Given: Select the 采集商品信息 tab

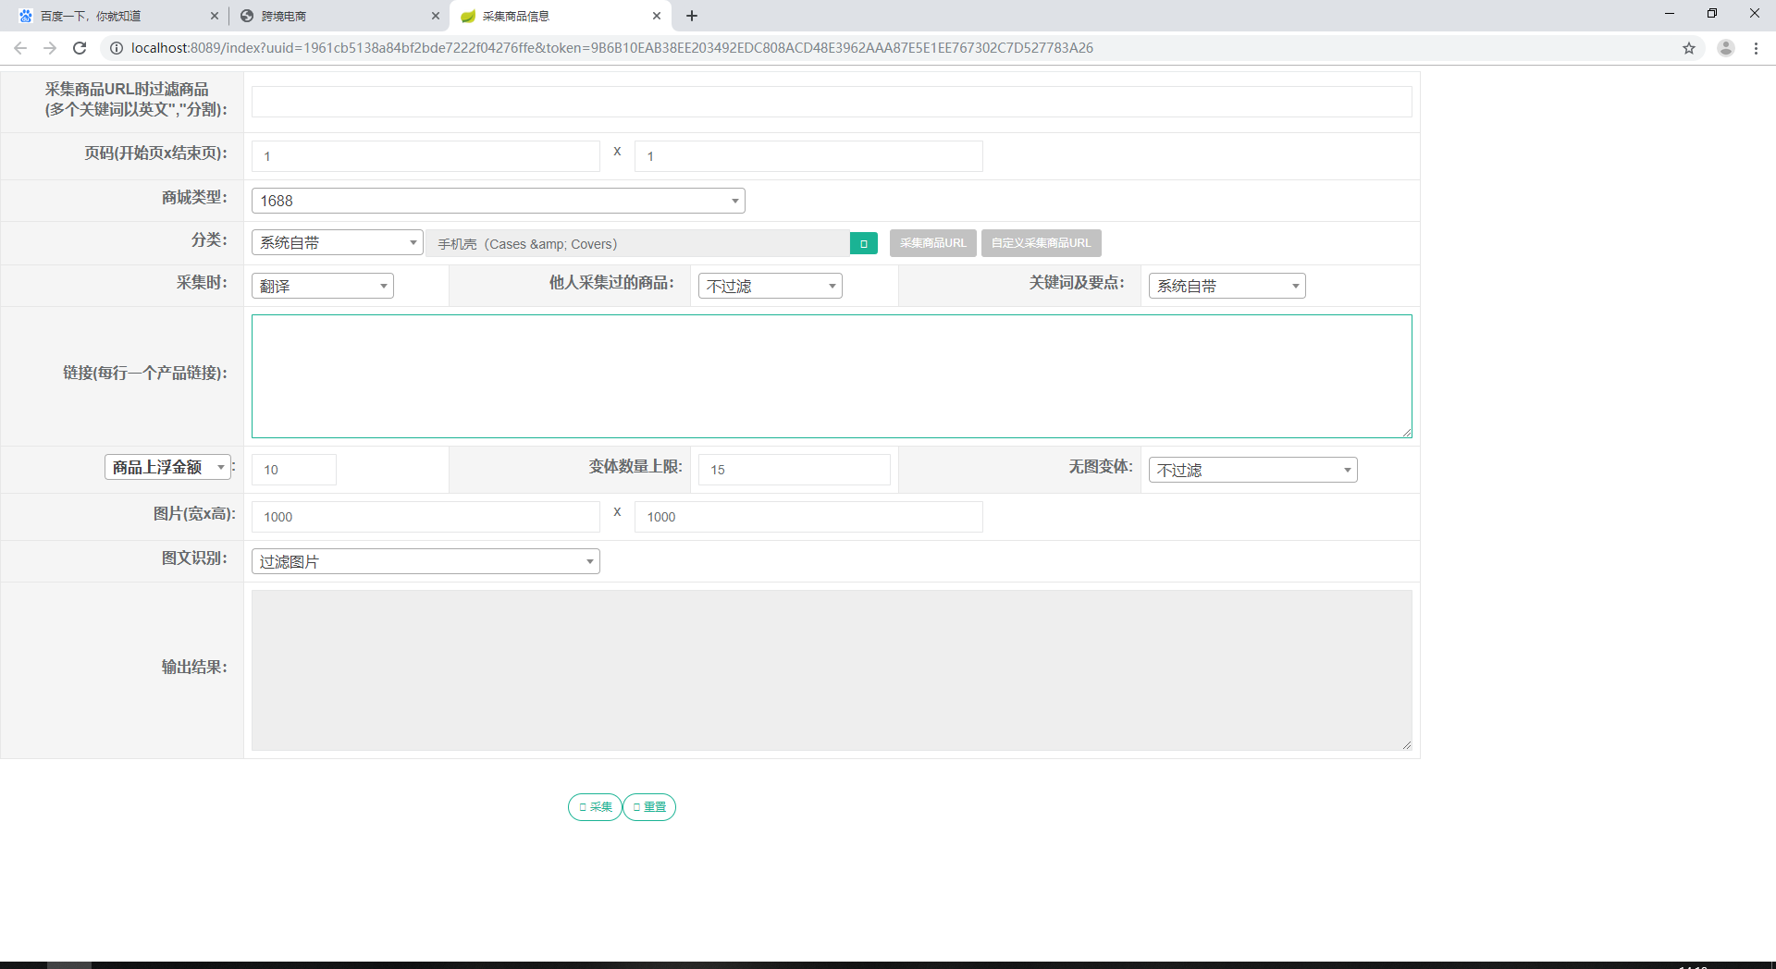Looking at the screenshot, I should tap(560, 16).
